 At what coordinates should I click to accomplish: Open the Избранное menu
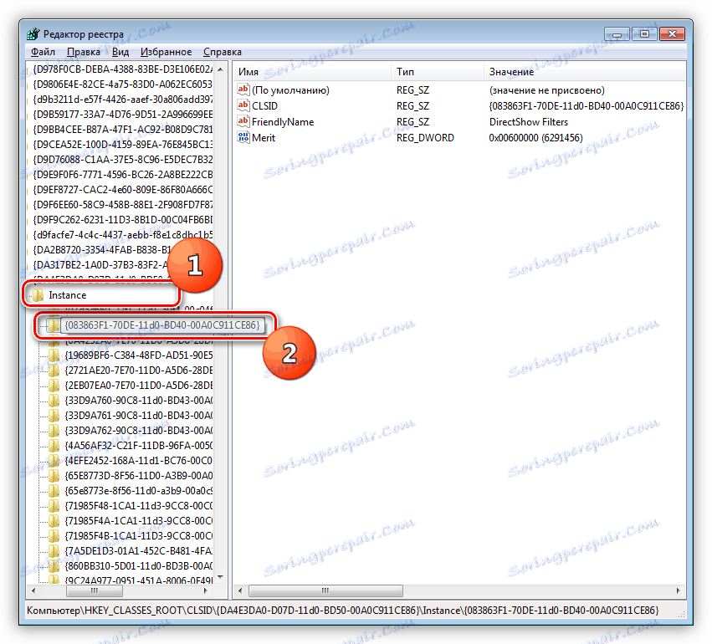pos(166,52)
